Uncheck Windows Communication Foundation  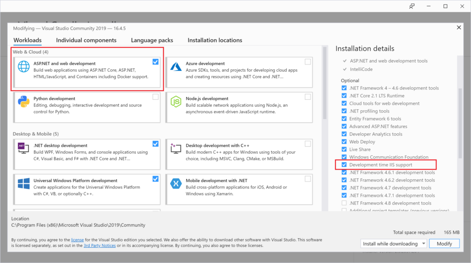(344, 157)
